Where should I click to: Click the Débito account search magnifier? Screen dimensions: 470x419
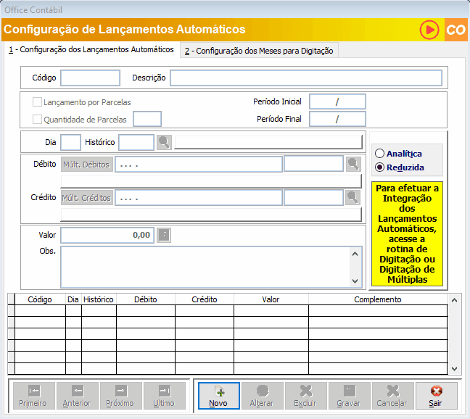[x=353, y=165]
